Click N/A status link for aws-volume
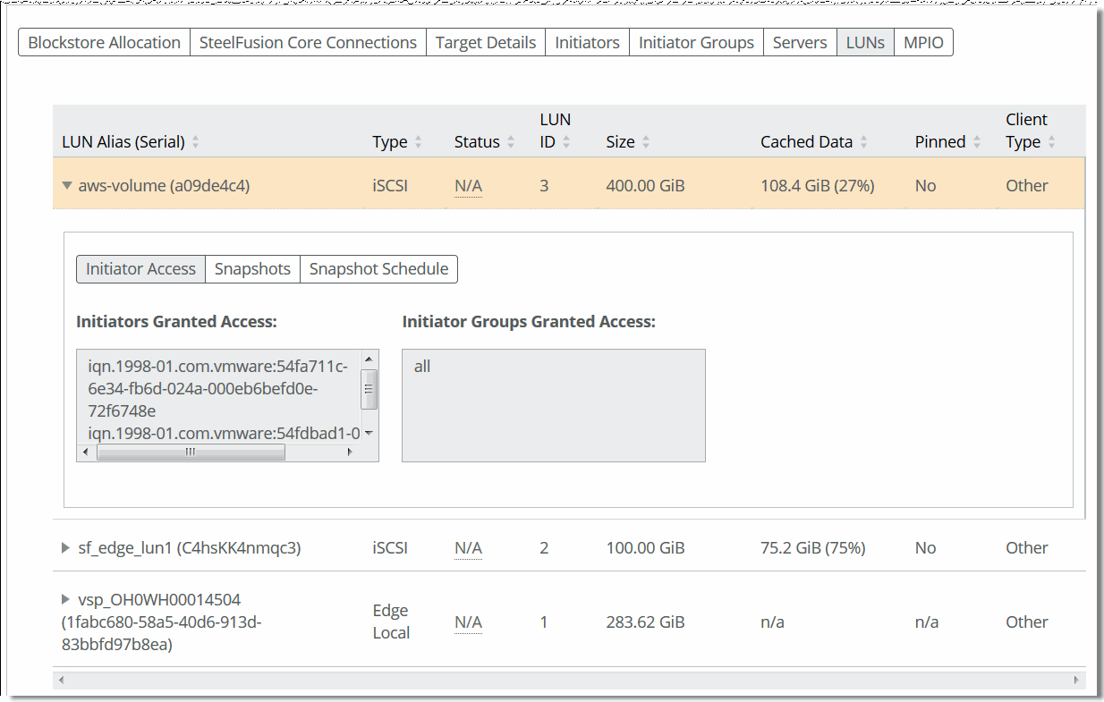 [x=468, y=186]
